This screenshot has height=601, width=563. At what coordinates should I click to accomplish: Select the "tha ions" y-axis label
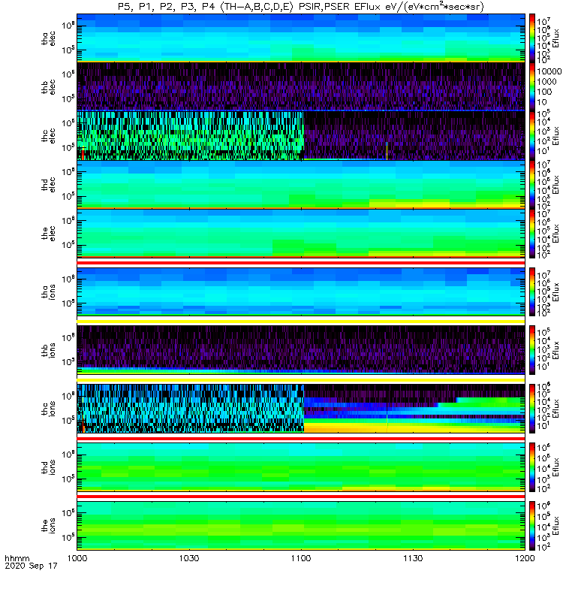pos(49,291)
